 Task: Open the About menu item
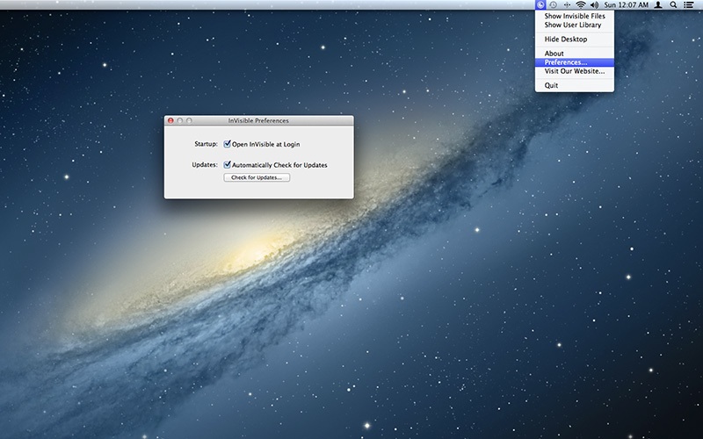(x=554, y=54)
